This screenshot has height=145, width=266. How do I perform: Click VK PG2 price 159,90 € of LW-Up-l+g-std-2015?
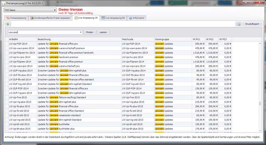click(213, 120)
